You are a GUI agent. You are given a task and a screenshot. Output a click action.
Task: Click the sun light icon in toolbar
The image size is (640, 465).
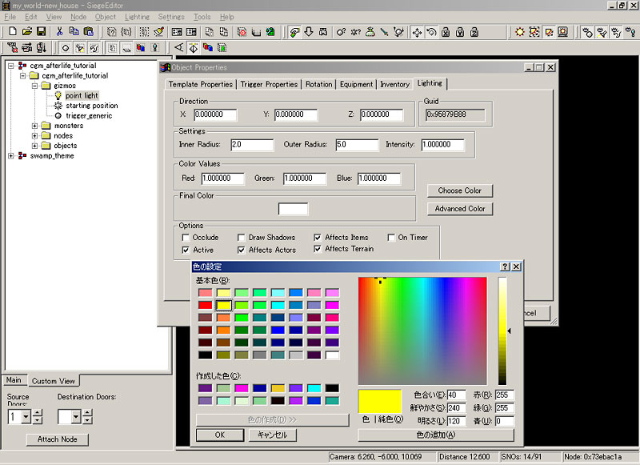click(x=520, y=32)
